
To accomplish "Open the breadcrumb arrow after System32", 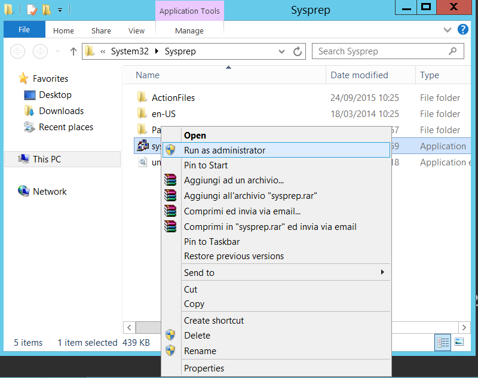I will (157, 51).
